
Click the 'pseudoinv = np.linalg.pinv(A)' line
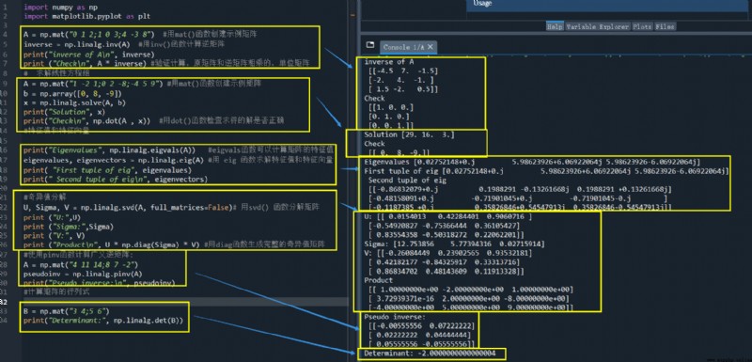pyautogui.click(x=83, y=275)
